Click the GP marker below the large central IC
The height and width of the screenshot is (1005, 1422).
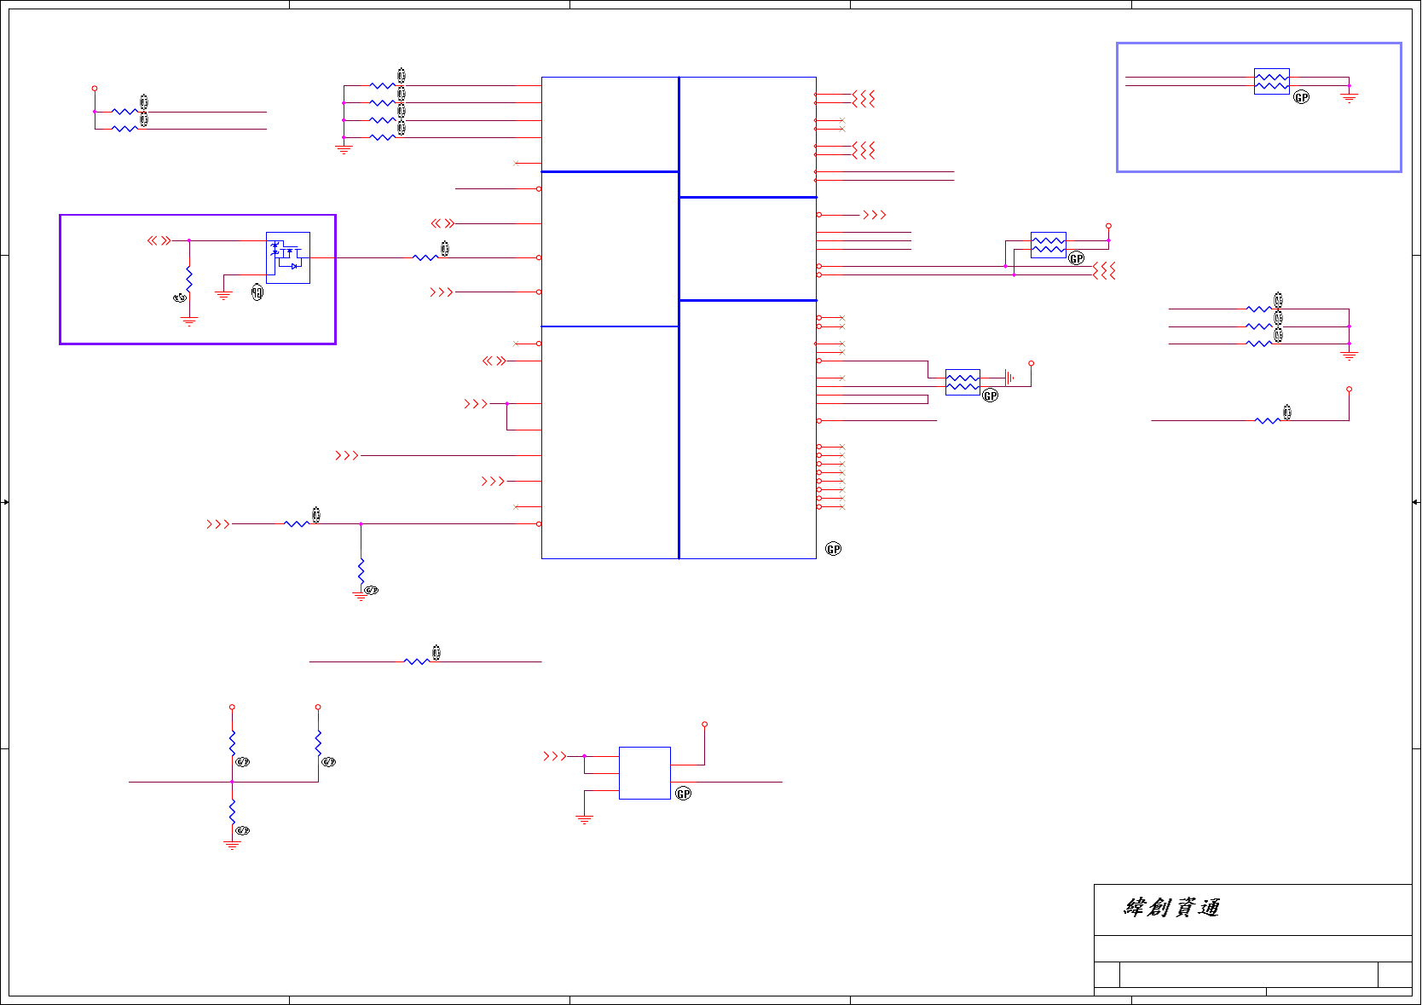tap(834, 549)
